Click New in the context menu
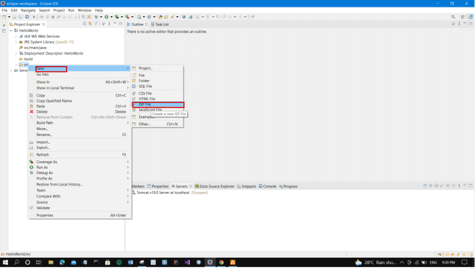 pyautogui.click(x=80, y=68)
